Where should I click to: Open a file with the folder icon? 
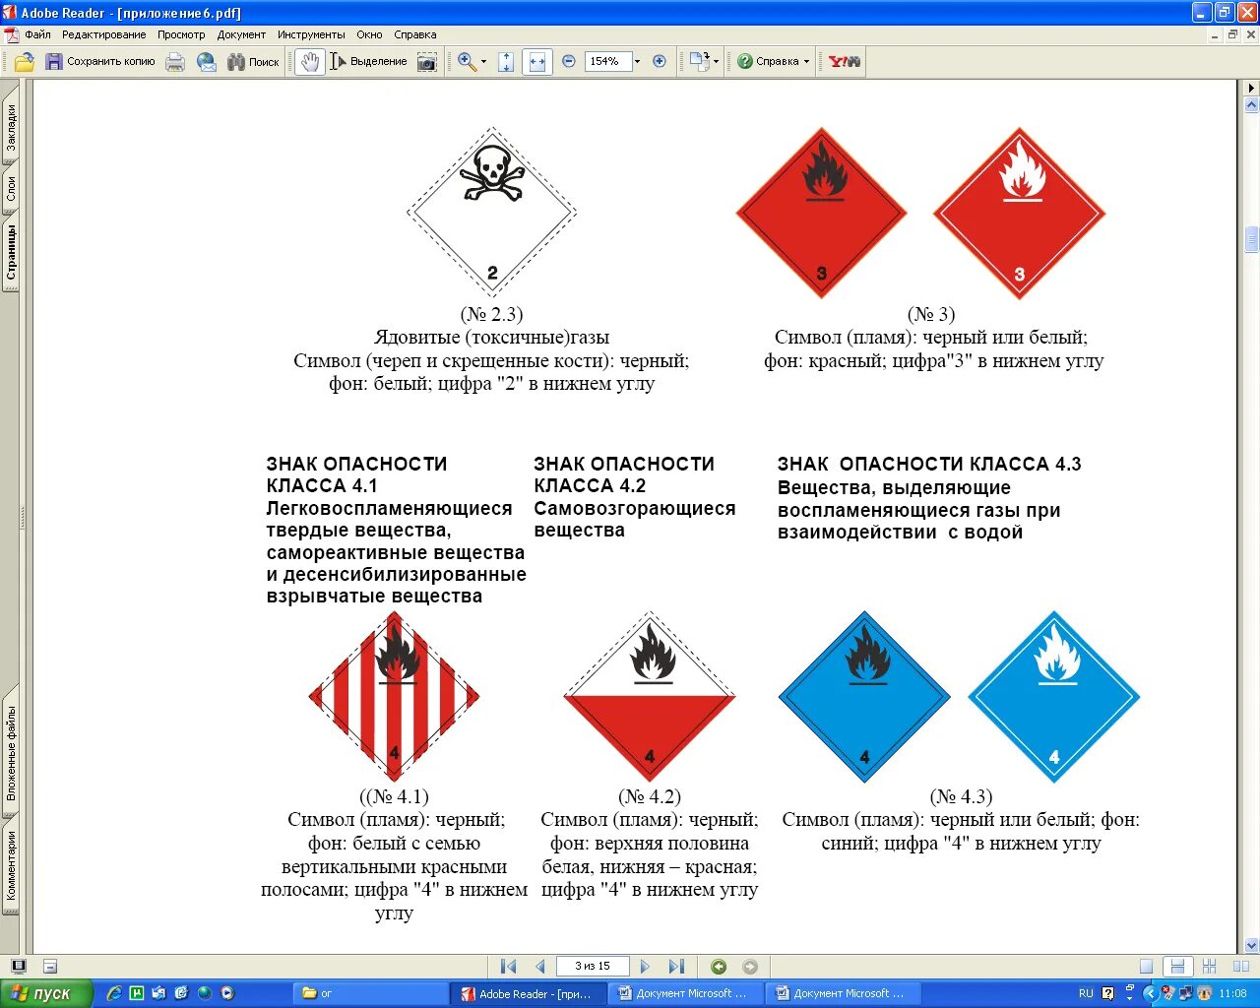25,61
